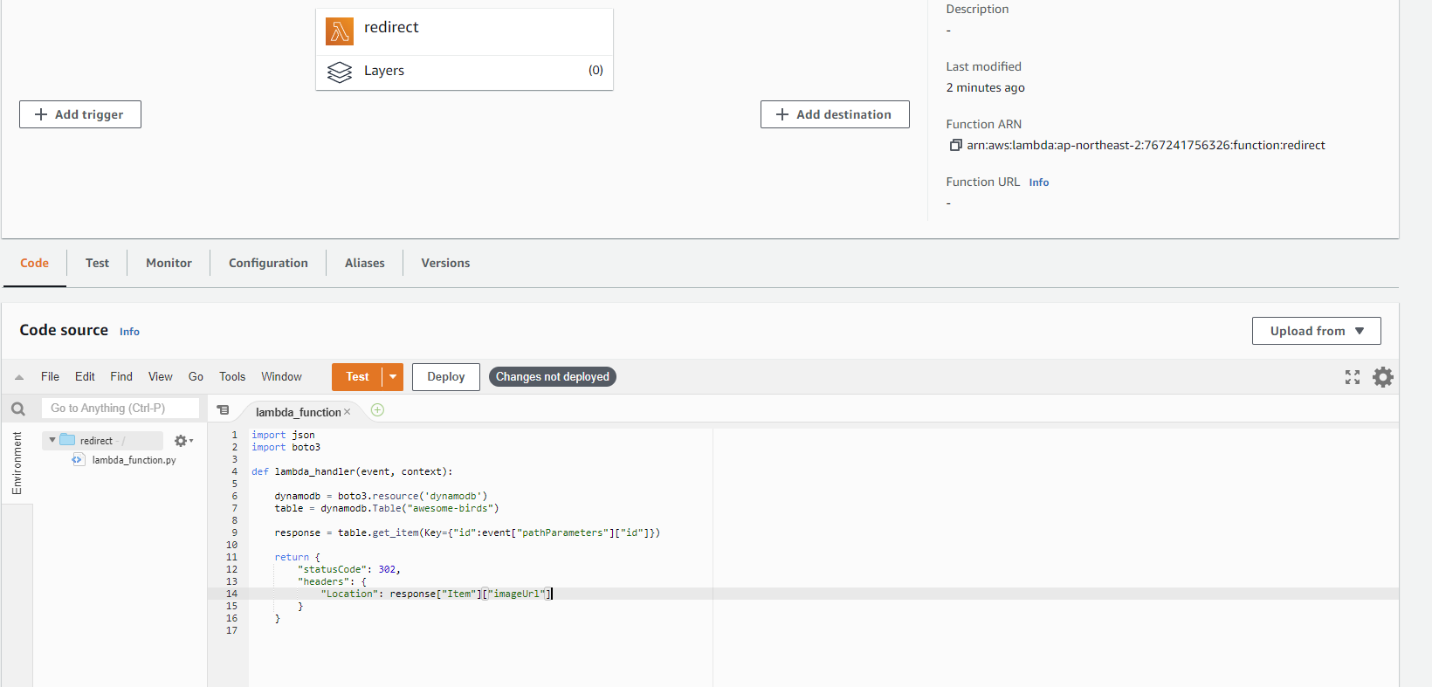Screen dimensions: 1432x687
Task: Open the tab list icon next to lambda_function
Action: tap(223, 409)
